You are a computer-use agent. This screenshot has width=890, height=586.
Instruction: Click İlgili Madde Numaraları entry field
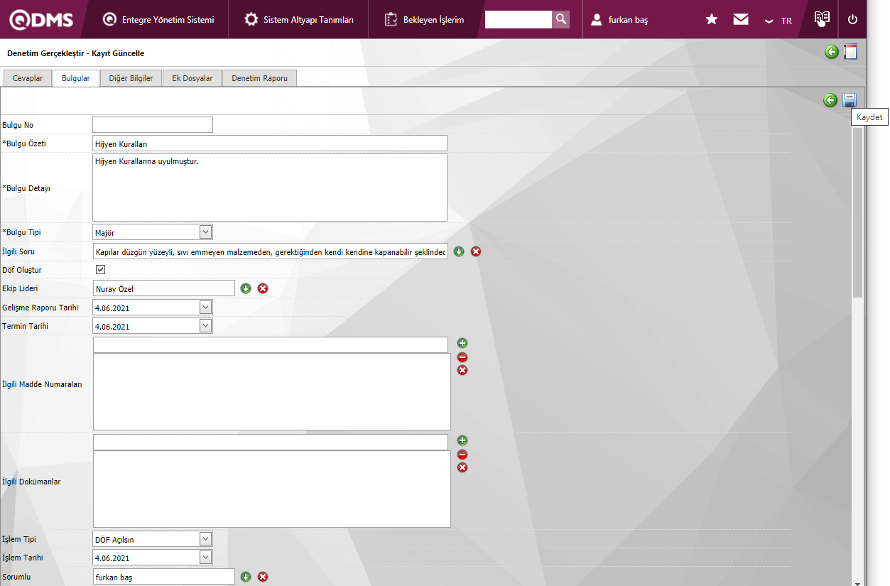point(271,344)
